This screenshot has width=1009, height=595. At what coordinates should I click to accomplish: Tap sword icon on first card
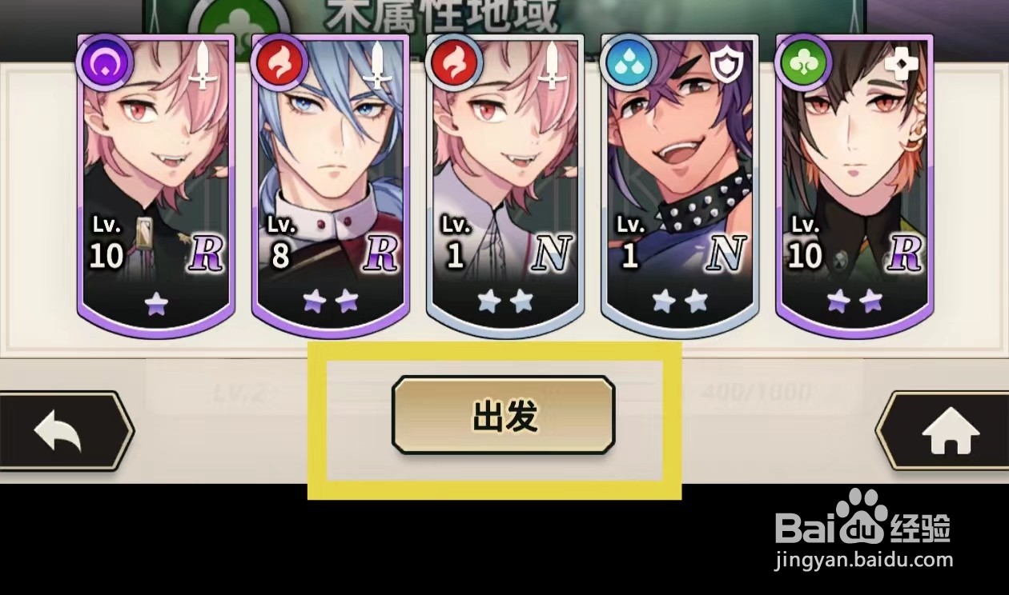tap(203, 66)
